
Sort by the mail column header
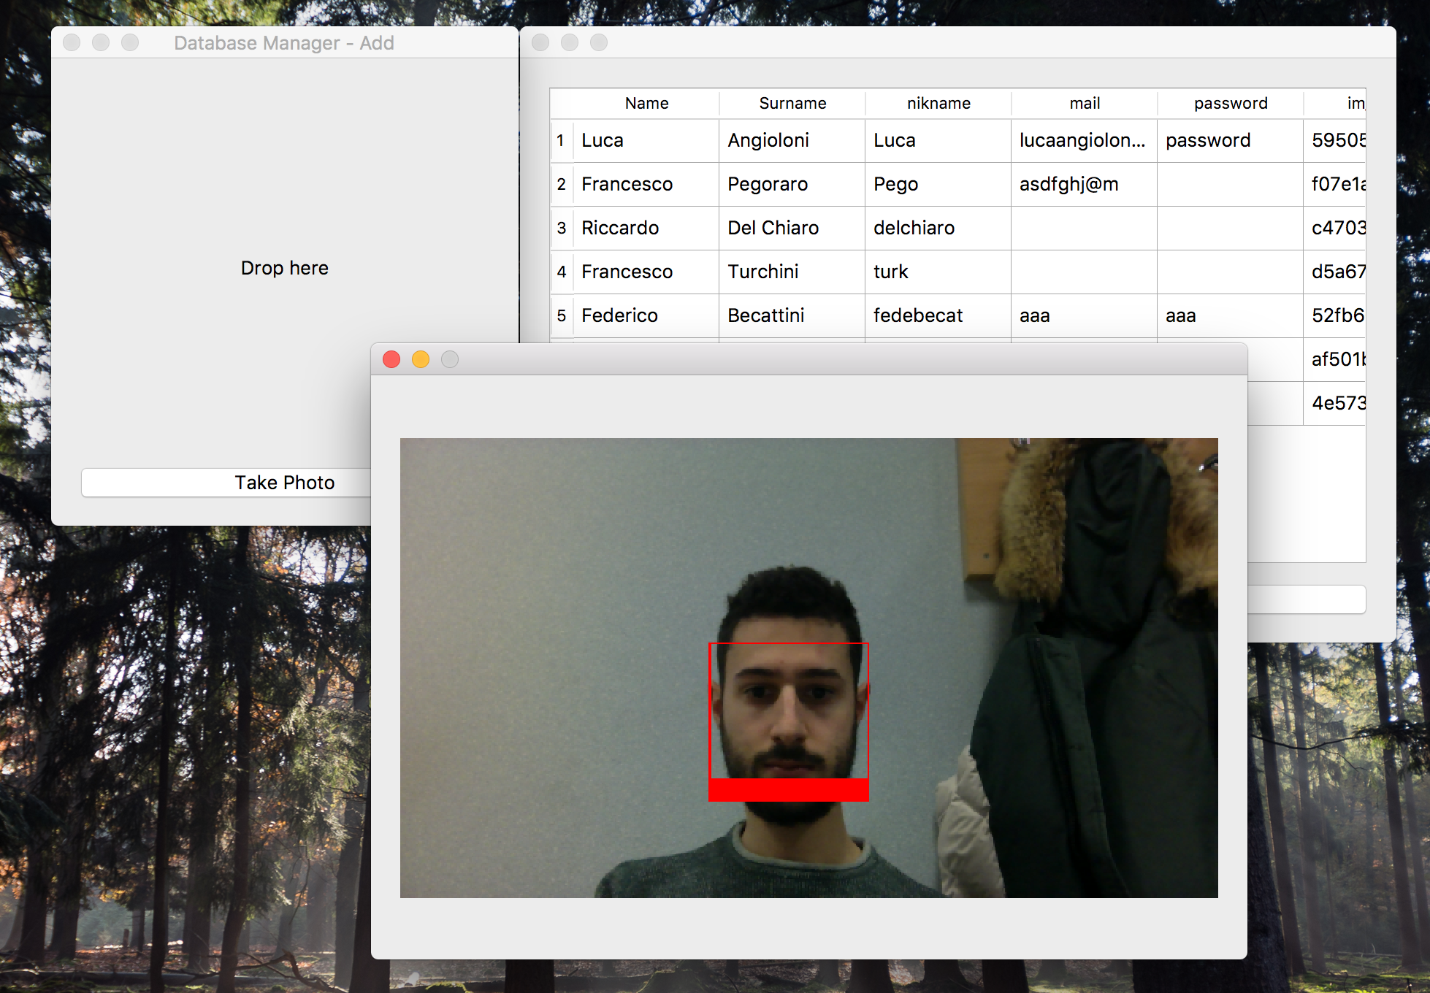click(1085, 103)
